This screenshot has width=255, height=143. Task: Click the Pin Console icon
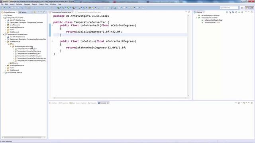pyautogui.click(x=235, y=103)
